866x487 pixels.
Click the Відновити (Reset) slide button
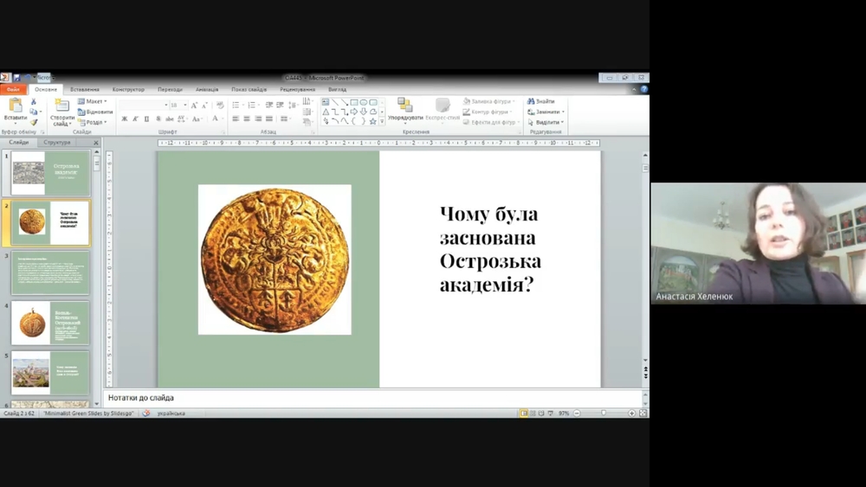click(x=95, y=112)
